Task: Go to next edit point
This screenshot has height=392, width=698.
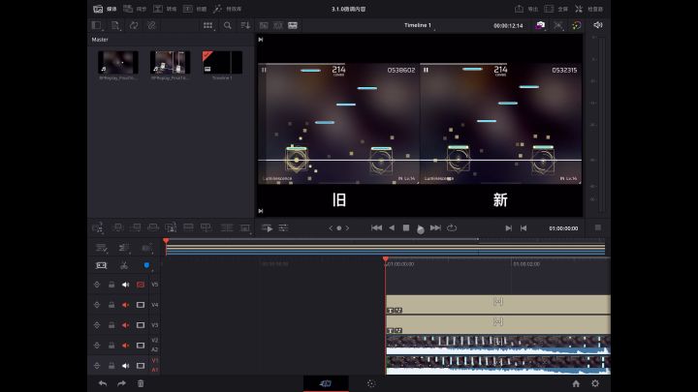Action: pyautogui.click(x=508, y=228)
